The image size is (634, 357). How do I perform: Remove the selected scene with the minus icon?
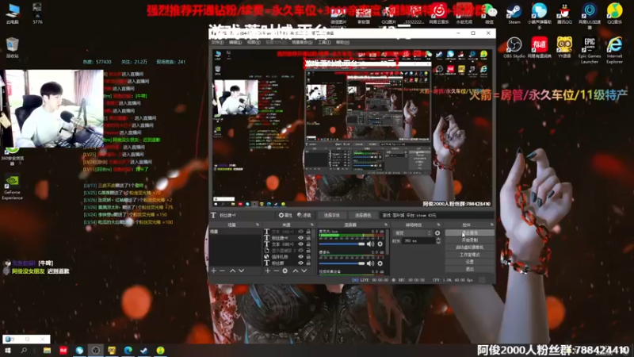[223, 271]
